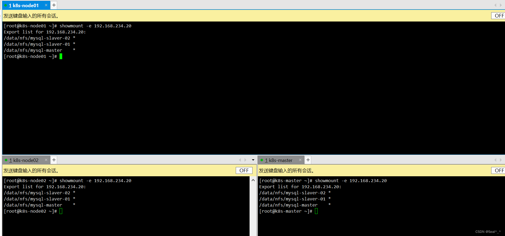Click the tab scroll-right arrow in k8s-master pane

501,160
